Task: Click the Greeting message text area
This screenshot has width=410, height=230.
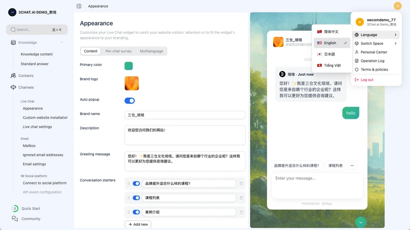Action: point(185,161)
